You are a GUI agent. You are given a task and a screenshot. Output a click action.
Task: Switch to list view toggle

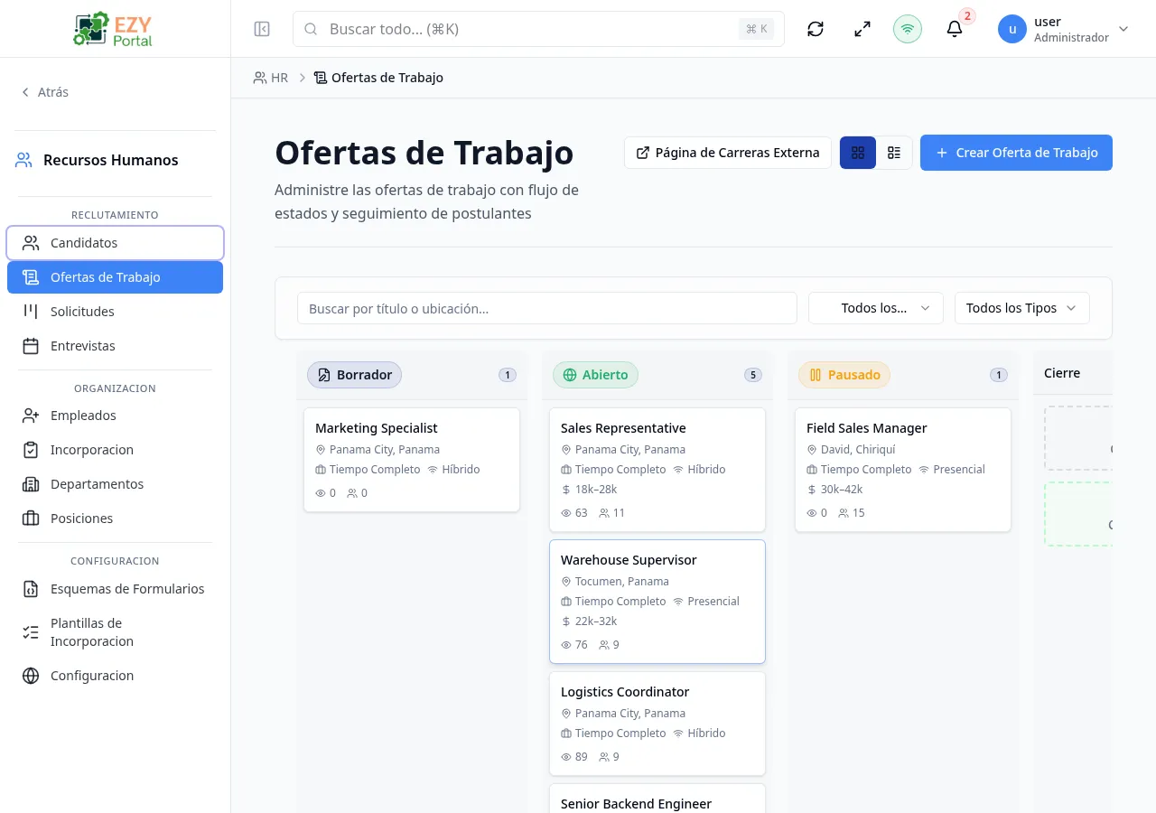click(x=894, y=153)
